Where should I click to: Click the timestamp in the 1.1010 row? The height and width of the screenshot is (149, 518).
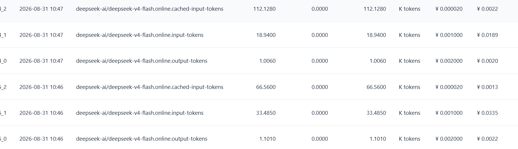(41, 139)
